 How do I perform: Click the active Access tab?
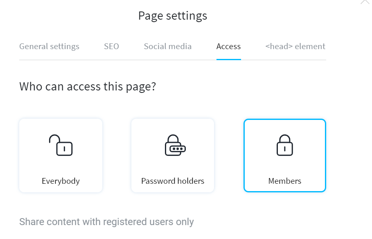(x=228, y=46)
